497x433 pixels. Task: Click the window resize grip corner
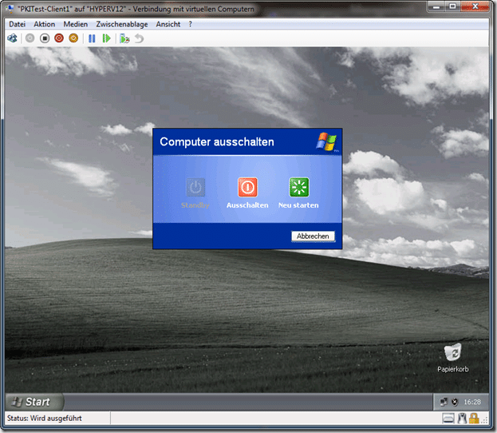[485, 420]
